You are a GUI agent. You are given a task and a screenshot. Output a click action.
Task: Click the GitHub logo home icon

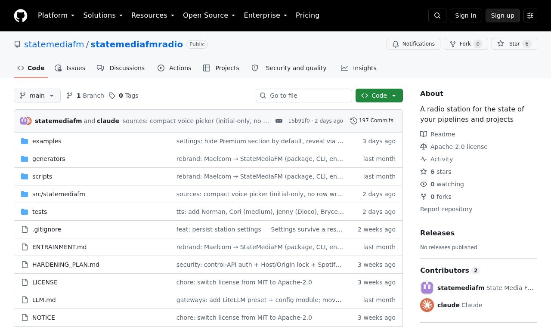tap(21, 15)
